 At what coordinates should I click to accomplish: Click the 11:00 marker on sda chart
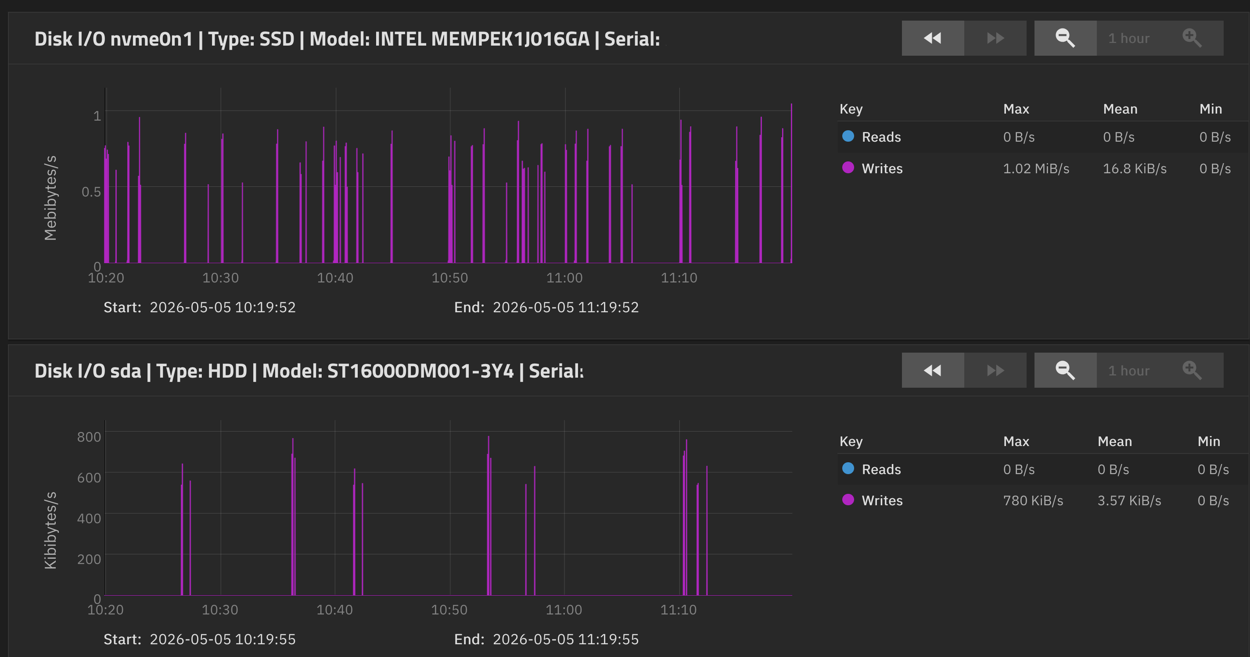pos(564,610)
